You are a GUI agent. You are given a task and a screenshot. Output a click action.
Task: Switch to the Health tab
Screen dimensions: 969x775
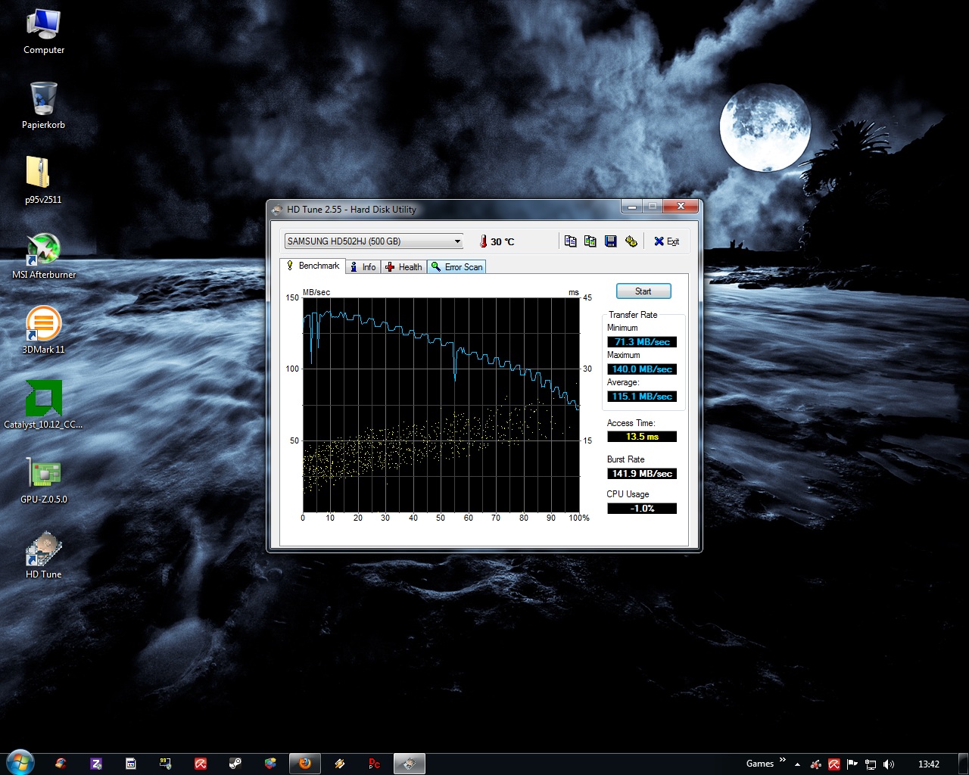(403, 267)
